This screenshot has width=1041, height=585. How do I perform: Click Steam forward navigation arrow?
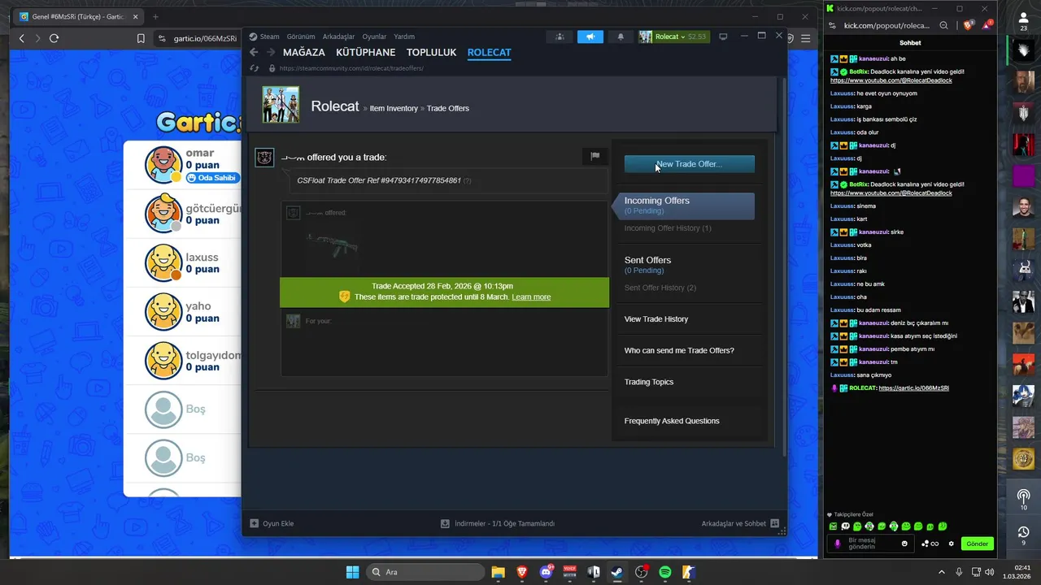tap(271, 52)
